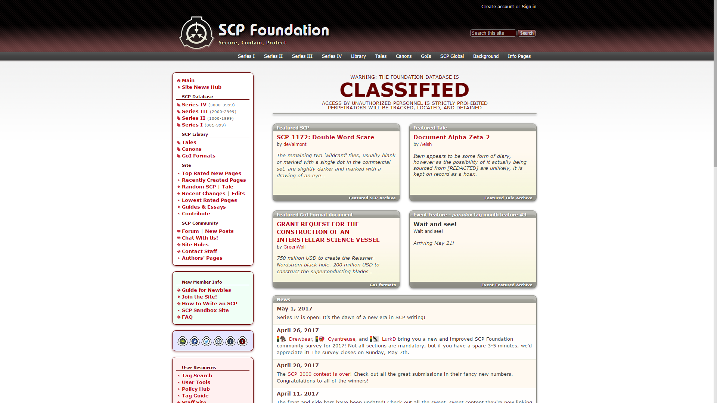Click the diamond icon next to Canons

pos(179,149)
